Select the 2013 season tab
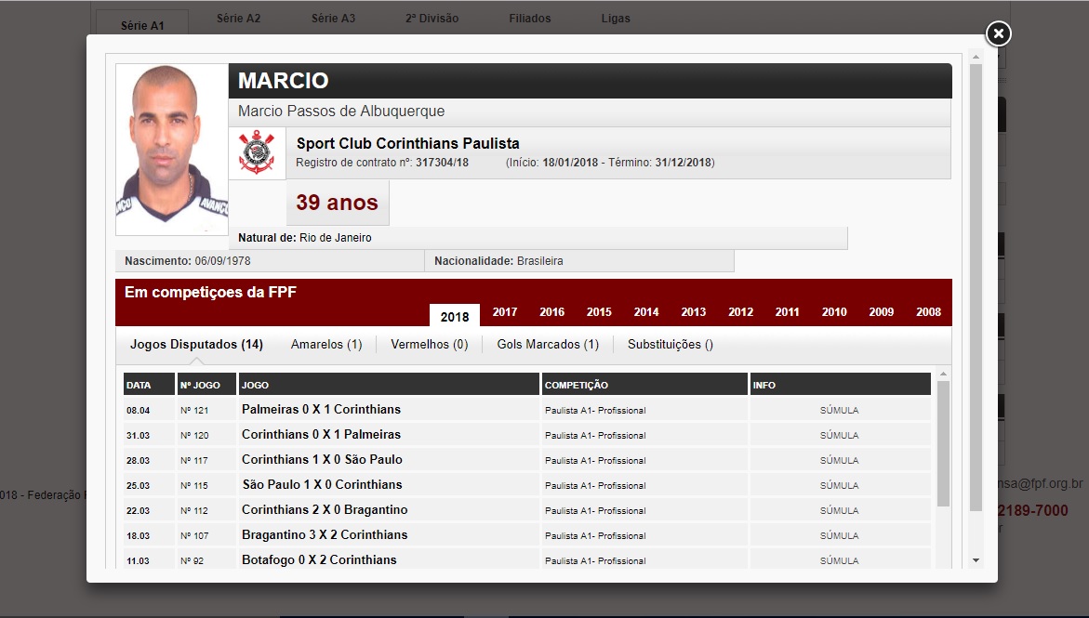 coord(693,311)
